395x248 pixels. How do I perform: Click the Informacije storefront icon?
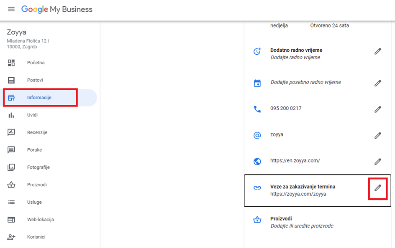tap(11, 98)
